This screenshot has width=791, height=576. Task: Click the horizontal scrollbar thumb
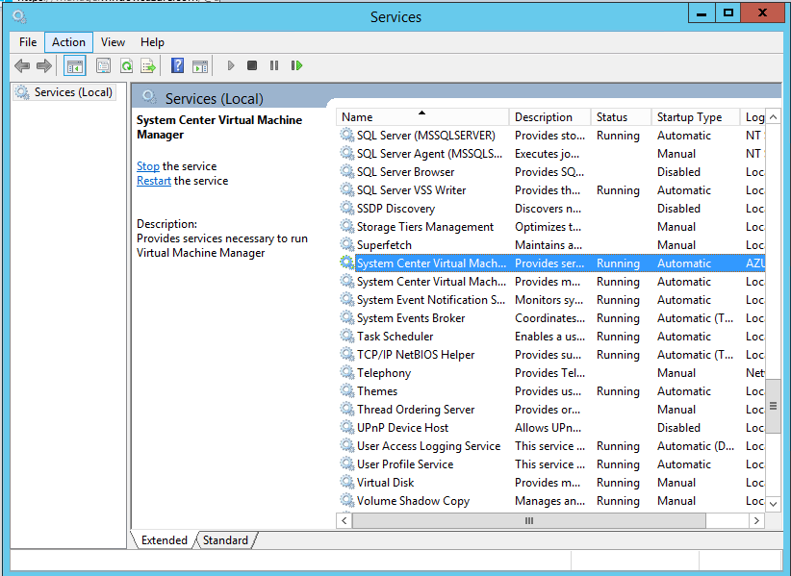(528, 520)
